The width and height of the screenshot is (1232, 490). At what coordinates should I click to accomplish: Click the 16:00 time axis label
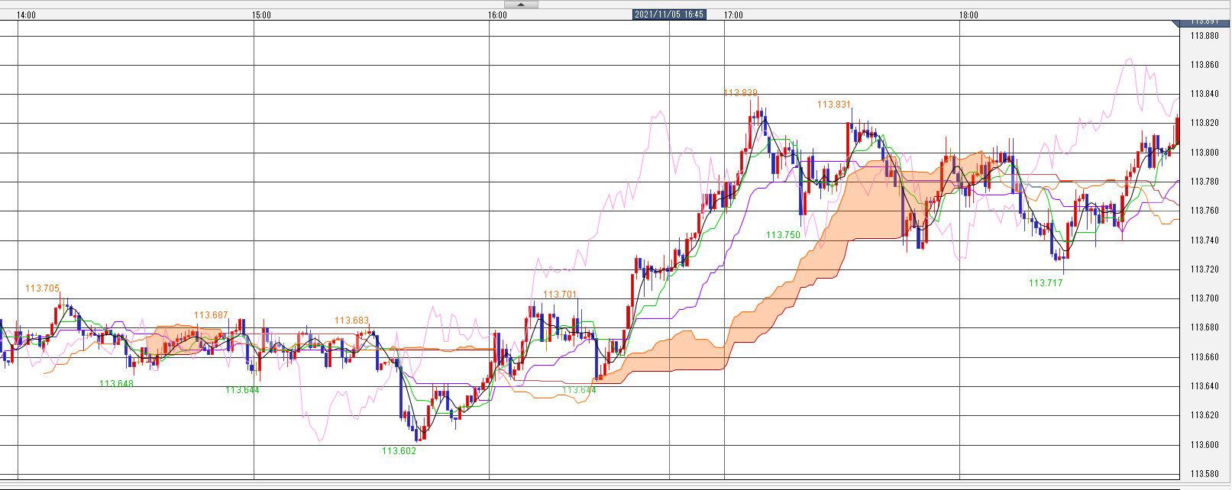pyautogui.click(x=497, y=15)
